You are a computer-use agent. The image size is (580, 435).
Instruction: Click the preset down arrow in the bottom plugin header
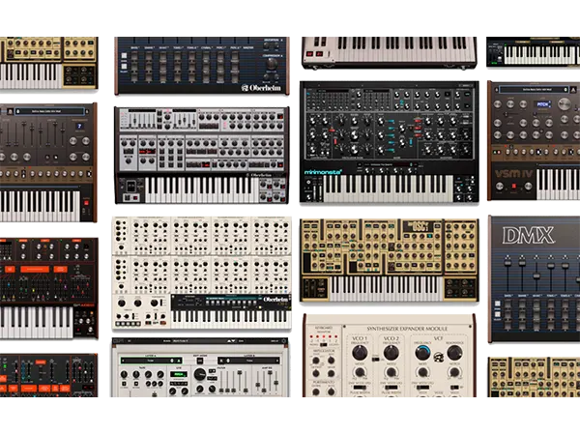233,341
